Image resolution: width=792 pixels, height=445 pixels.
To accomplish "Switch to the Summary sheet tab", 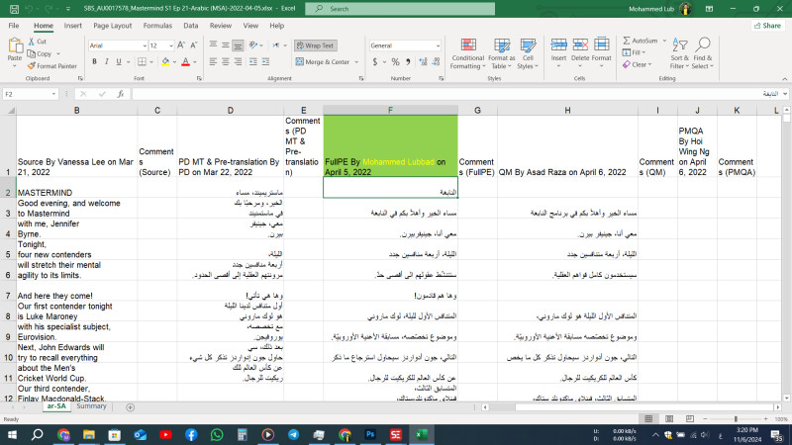I will click(91, 406).
